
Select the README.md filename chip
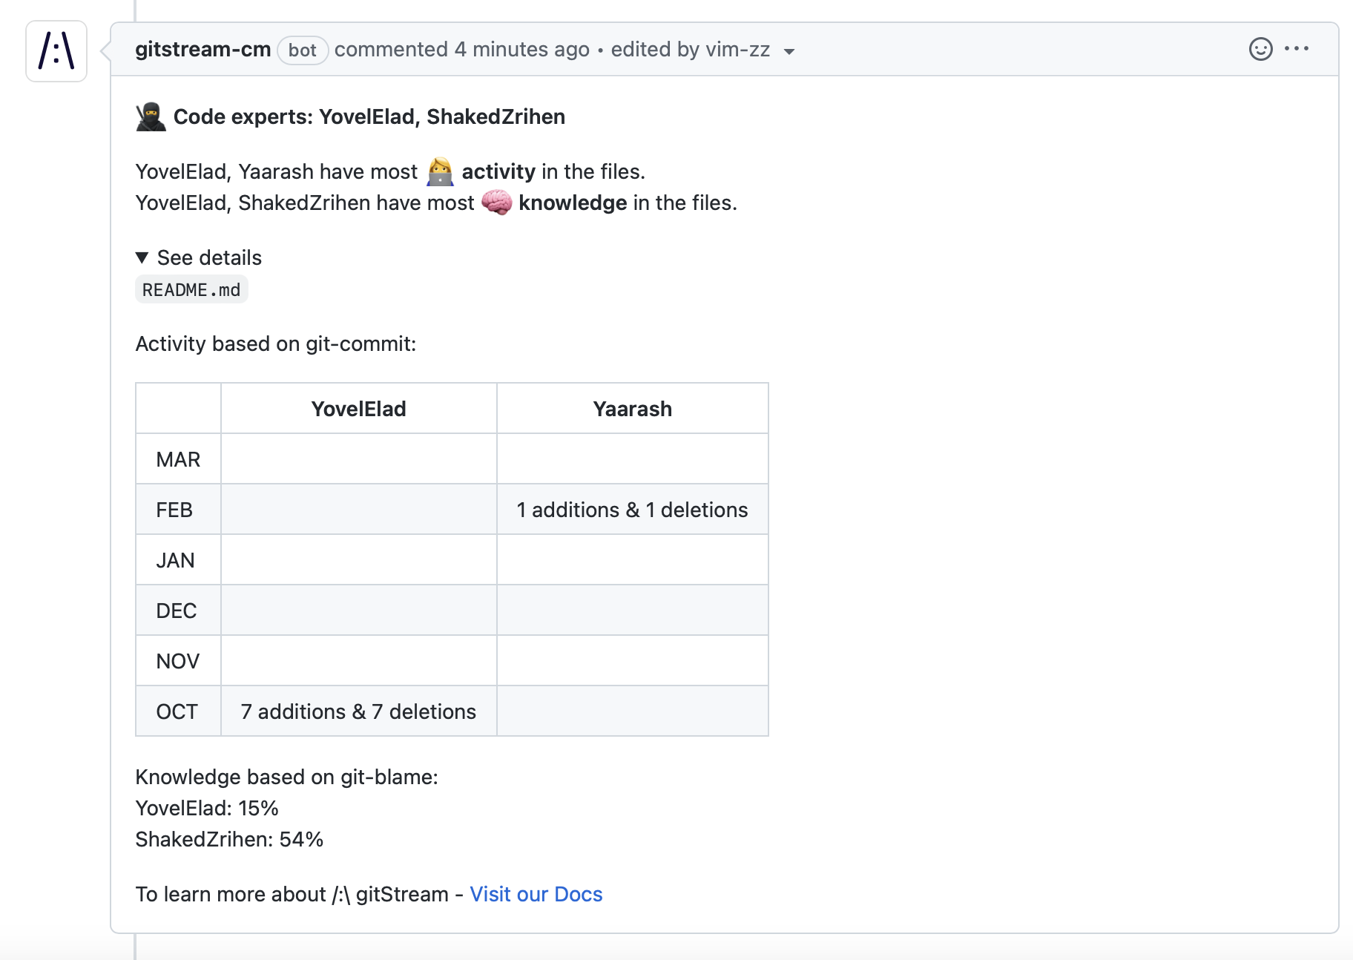[x=191, y=289]
